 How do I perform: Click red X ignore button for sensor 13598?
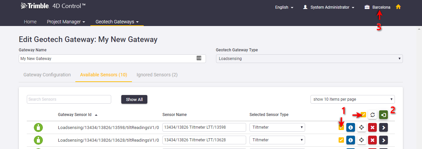click(x=372, y=127)
